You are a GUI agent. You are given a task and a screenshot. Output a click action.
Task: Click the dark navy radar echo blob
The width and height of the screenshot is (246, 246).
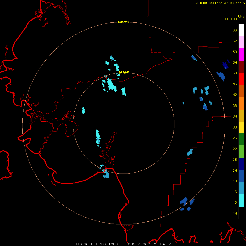click(x=225, y=65)
